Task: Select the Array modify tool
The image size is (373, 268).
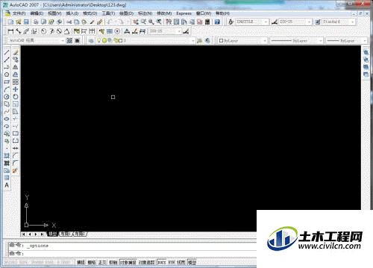Action: (16, 82)
